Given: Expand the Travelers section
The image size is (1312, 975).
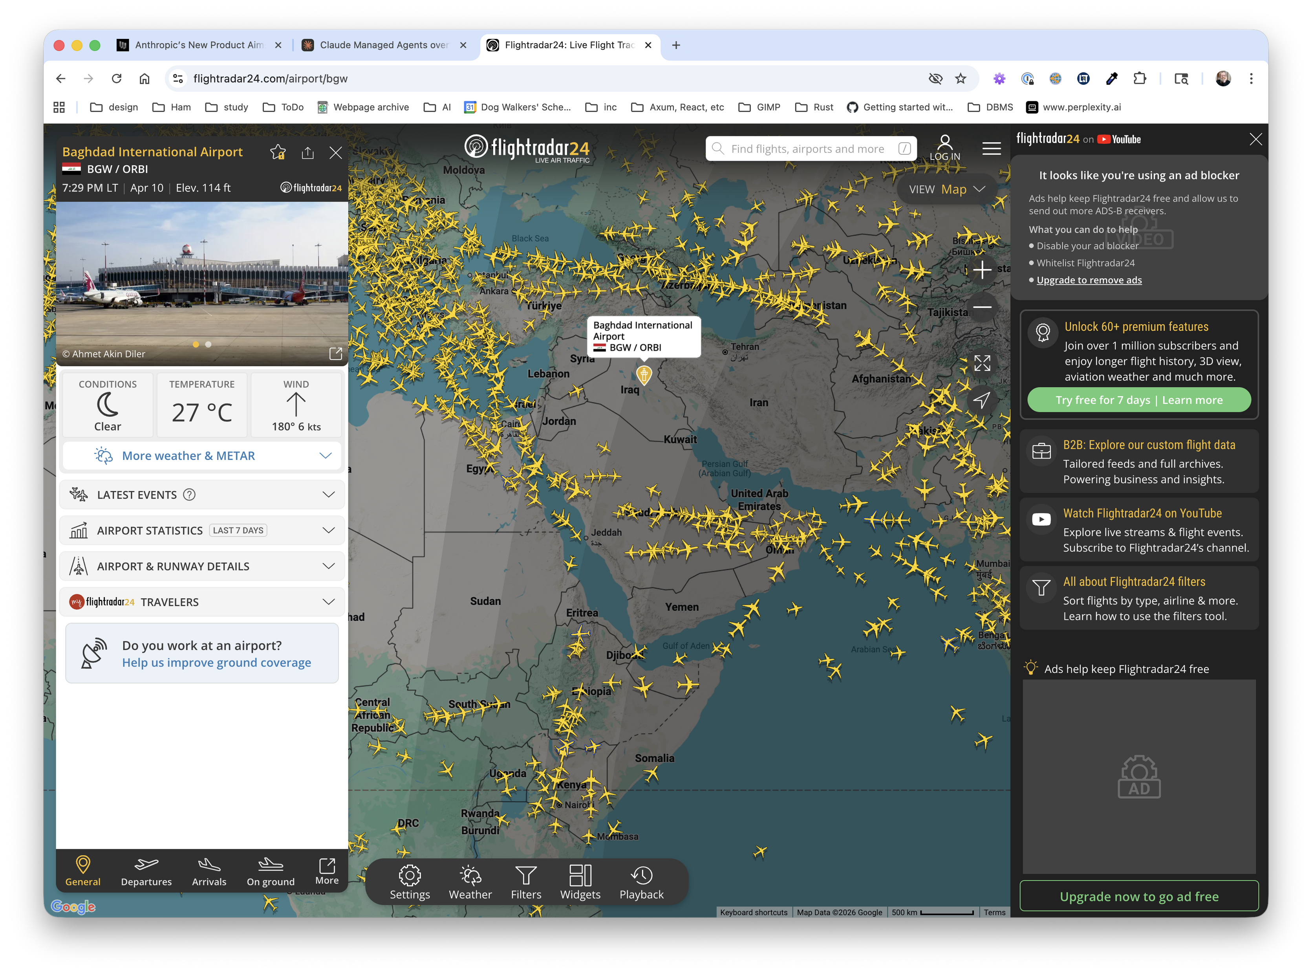Looking at the screenshot, I should tap(202, 602).
